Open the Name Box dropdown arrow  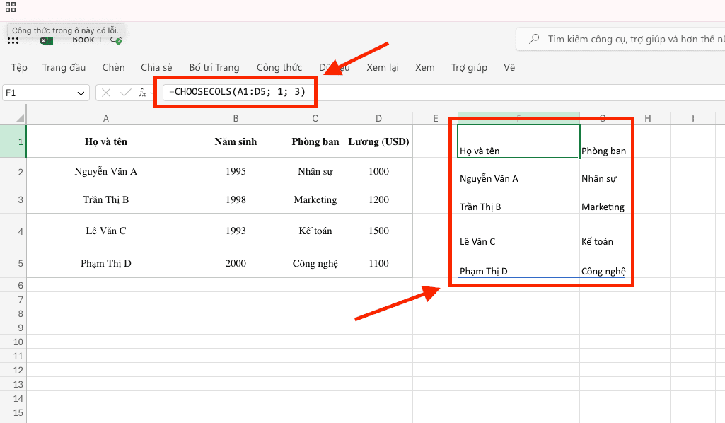[x=81, y=93]
